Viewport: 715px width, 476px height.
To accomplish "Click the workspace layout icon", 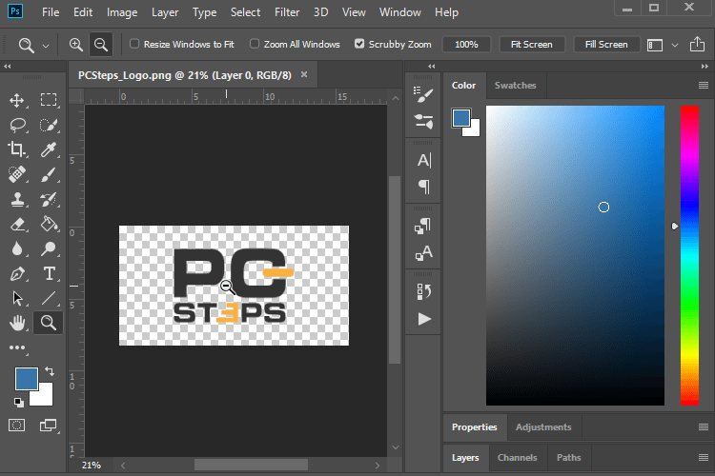I will point(655,45).
